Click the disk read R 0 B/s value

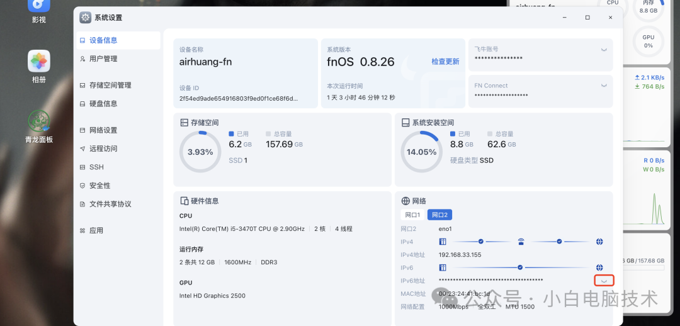654,160
